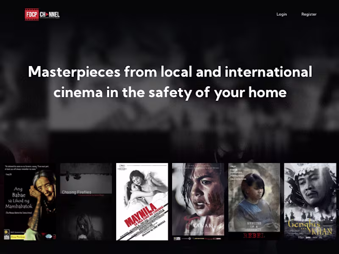
Task: Select the Genghis Khan poster
Action: pyautogui.click(x=310, y=202)
